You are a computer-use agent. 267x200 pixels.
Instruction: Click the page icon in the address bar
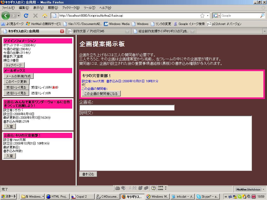(54, 16)
